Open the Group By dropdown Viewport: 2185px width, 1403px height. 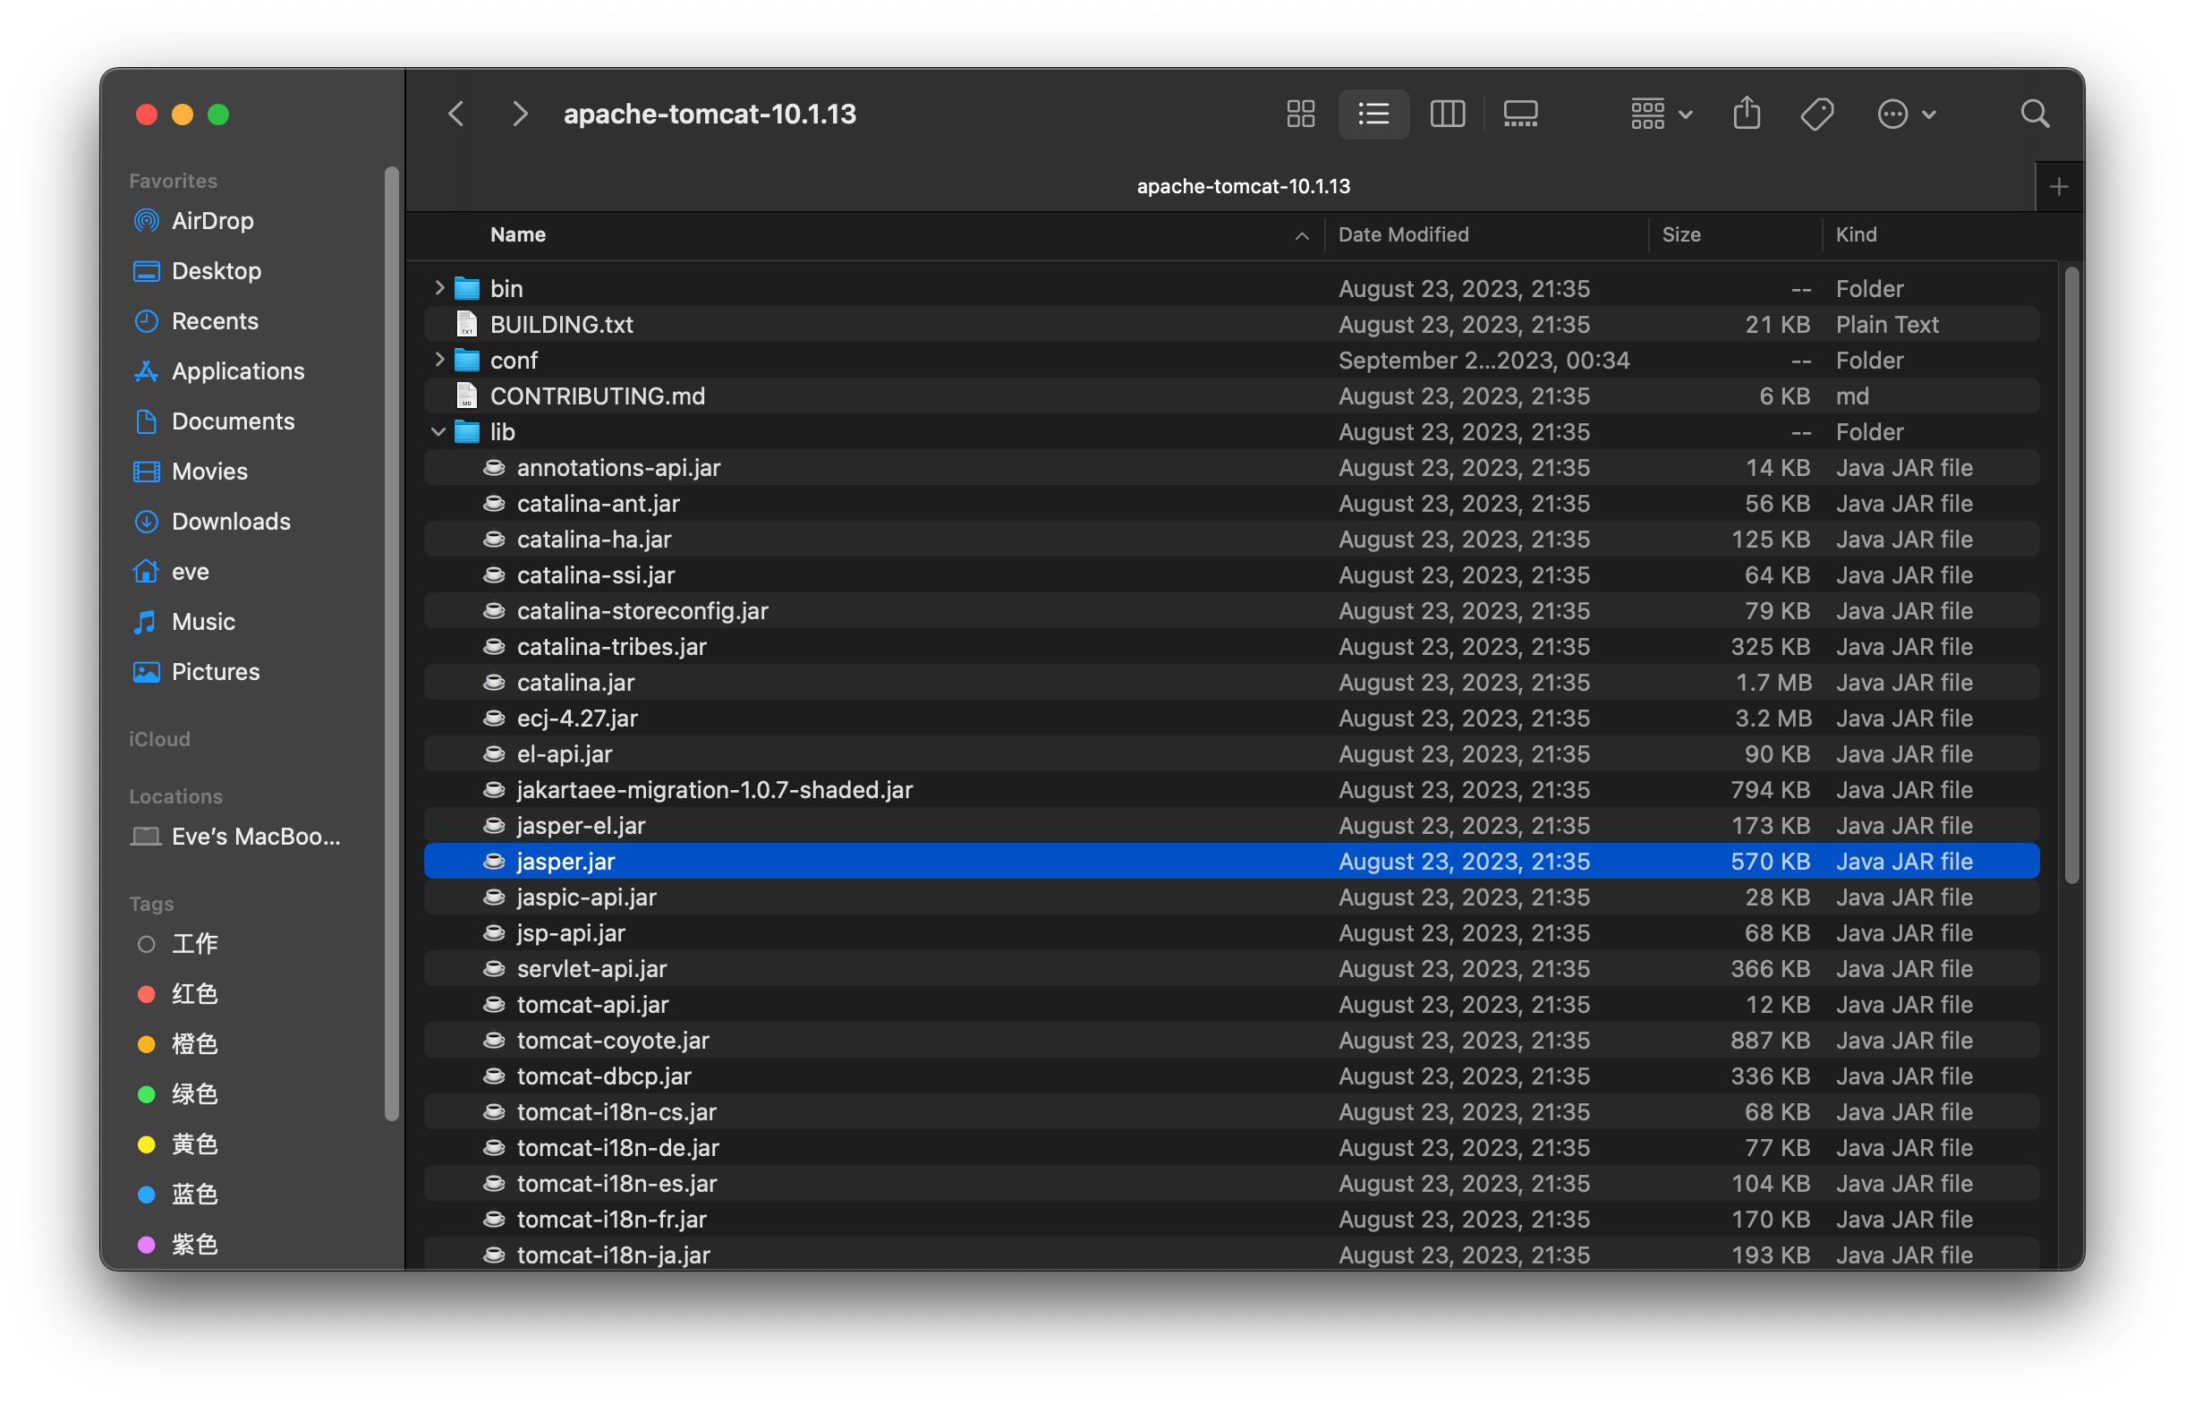[1660, 113]
